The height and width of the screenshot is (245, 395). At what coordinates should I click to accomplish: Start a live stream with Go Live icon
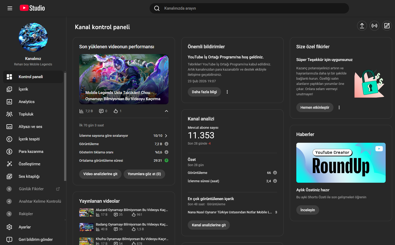tap(374, 26)
